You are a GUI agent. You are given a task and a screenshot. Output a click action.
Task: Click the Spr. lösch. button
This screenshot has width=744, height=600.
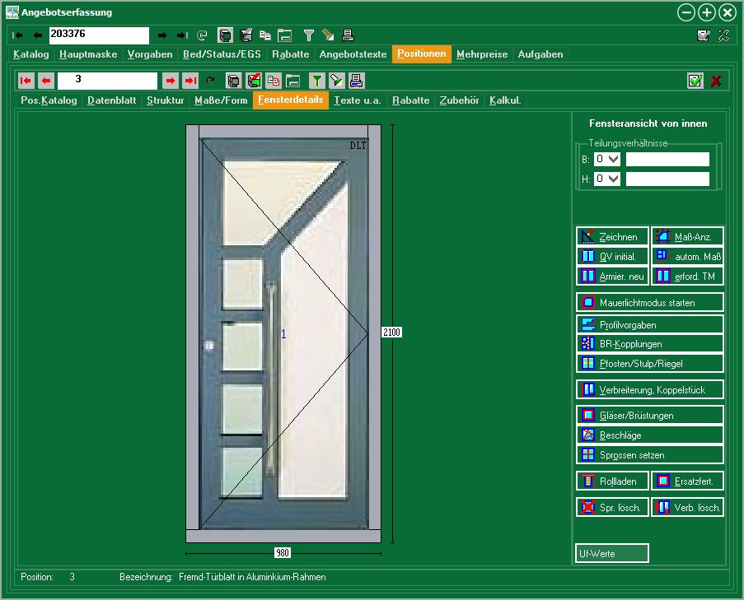[x=612, y=507]
